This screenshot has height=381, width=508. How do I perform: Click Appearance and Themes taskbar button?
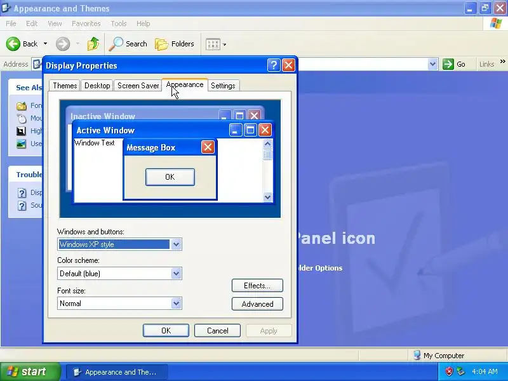(117, 372)
